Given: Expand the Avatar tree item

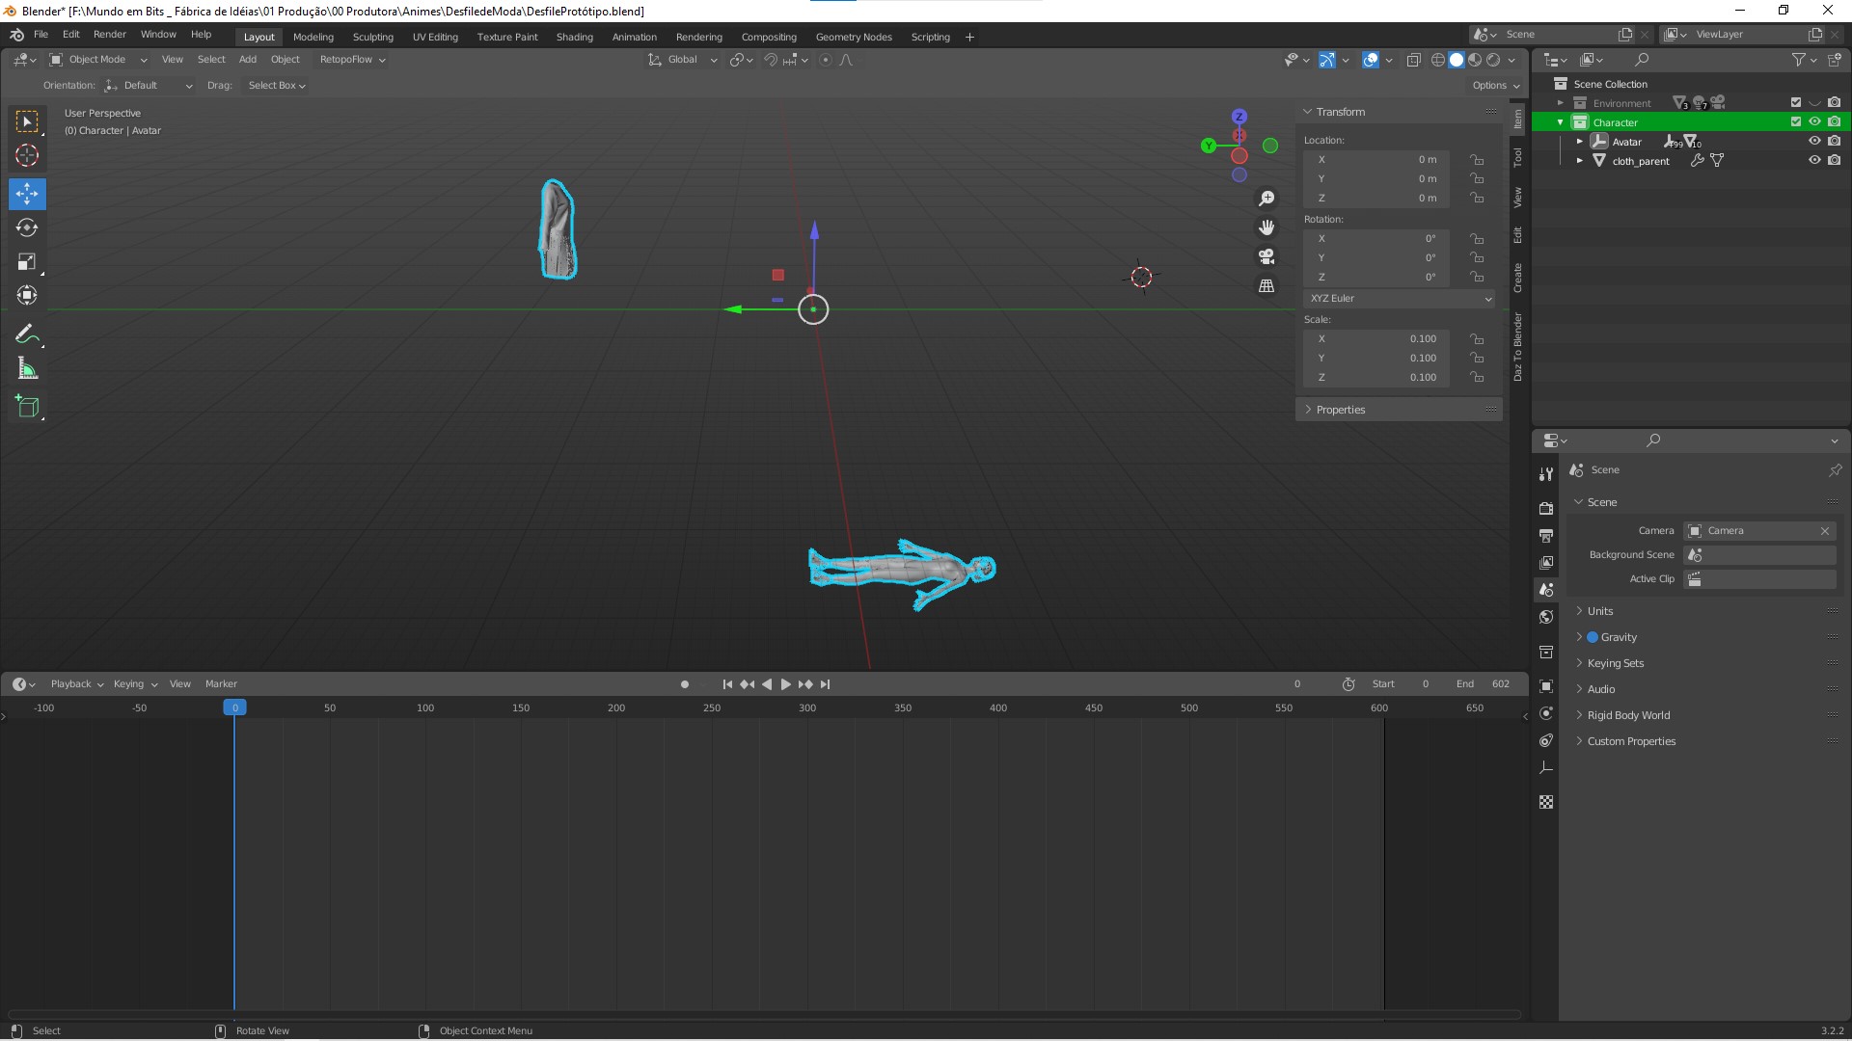Looking at the screenshot, I should tap(1580, 142).
